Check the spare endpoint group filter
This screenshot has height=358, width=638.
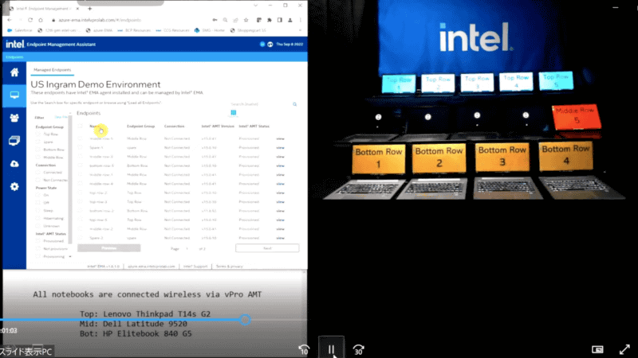pos(37,142)
